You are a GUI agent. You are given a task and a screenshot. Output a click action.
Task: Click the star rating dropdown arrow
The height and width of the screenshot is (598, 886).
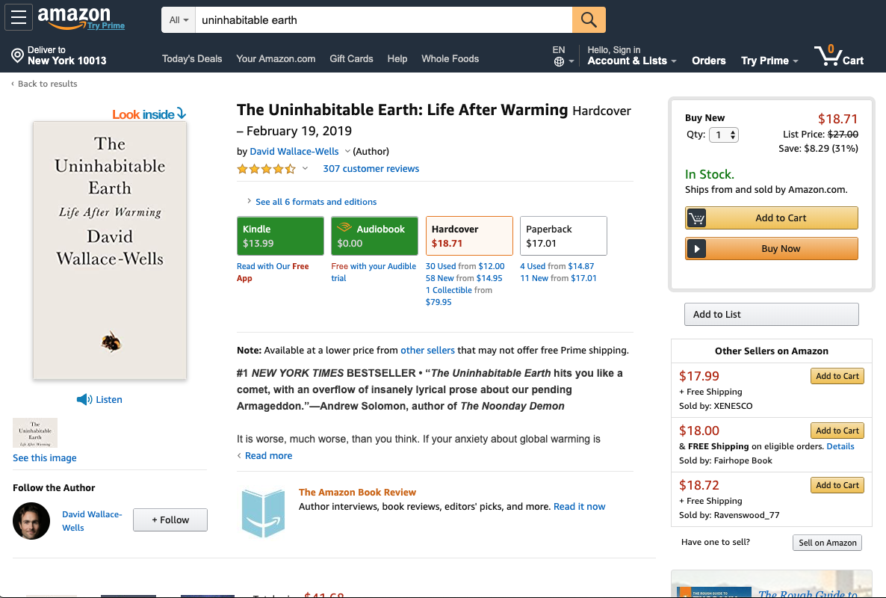[305, 169]
